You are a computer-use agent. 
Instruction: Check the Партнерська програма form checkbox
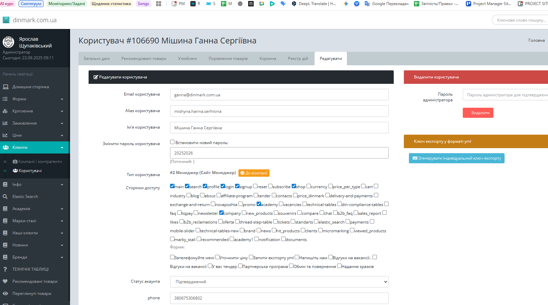pos(240,266)
